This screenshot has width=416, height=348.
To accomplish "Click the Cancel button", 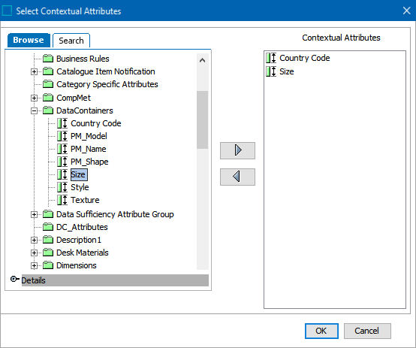I will point(367,331).
